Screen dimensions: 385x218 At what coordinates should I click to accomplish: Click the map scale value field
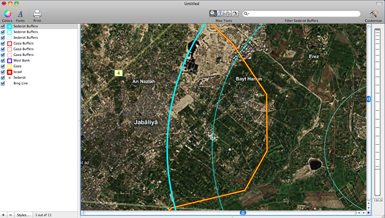(x=378, y=200)
